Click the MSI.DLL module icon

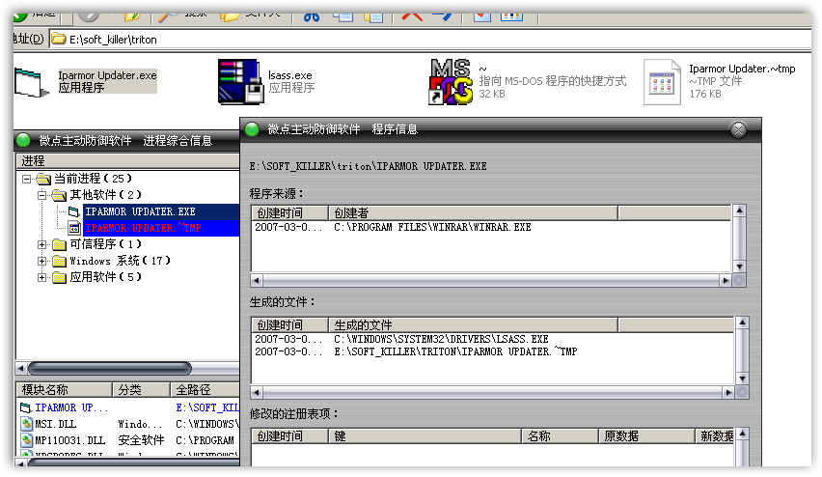(26, 424)
